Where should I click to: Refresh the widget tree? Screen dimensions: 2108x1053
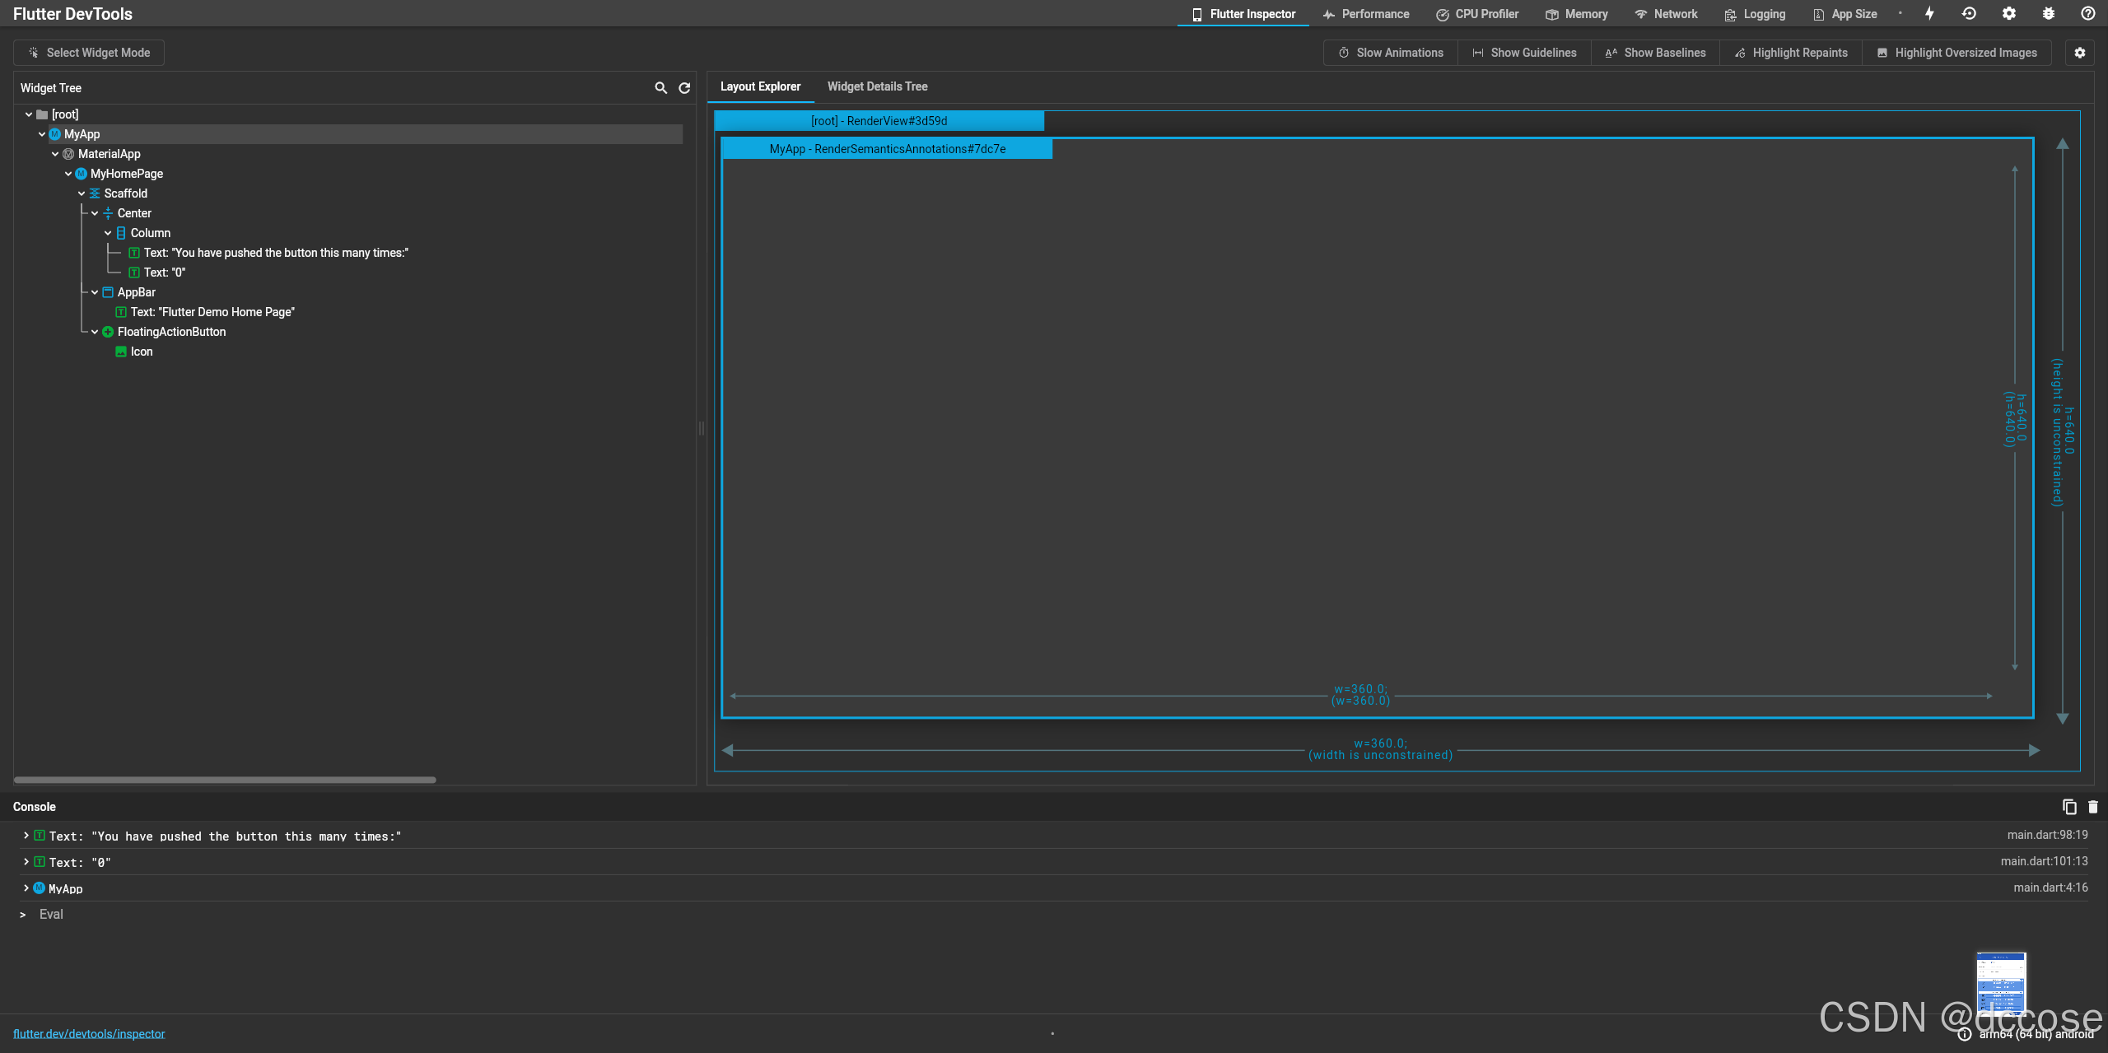click(684, 88)
